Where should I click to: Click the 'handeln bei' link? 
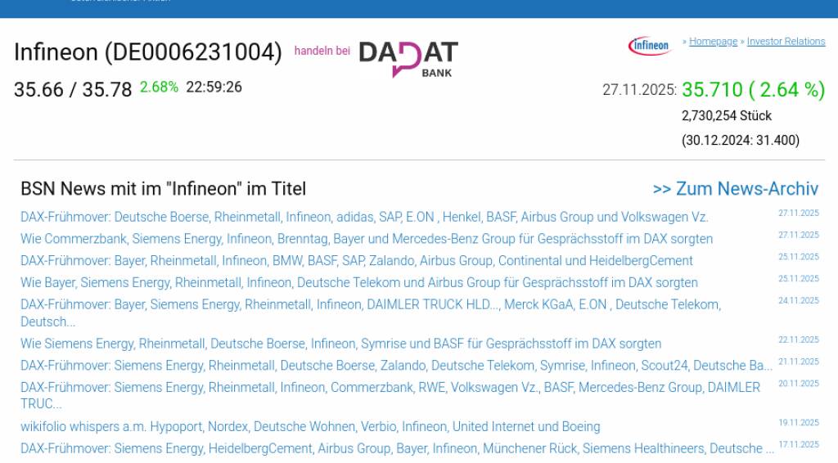tap(322, 51)
